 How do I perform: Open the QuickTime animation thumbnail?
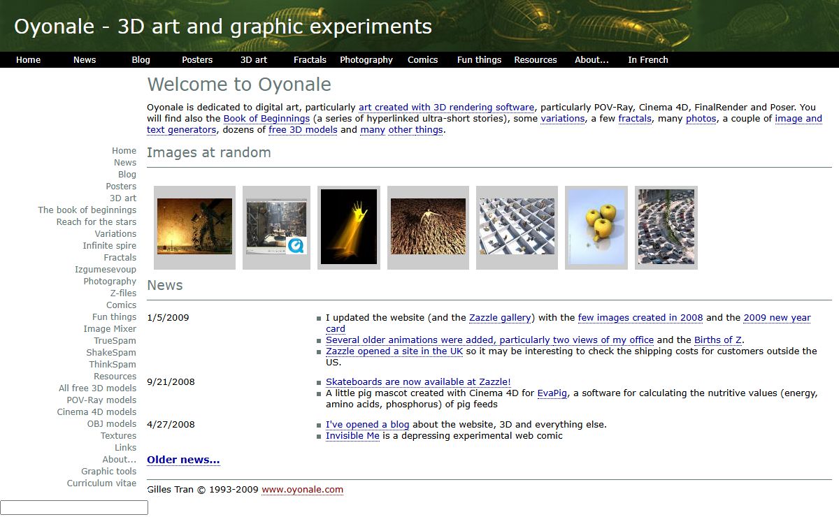pos(276,226)
